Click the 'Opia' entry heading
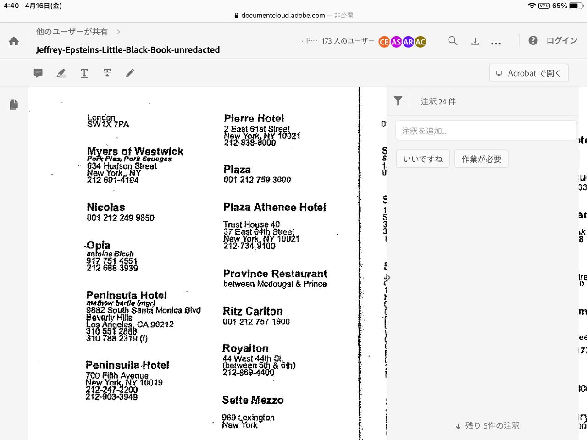587x440 pixels. (x=99, y=245)
